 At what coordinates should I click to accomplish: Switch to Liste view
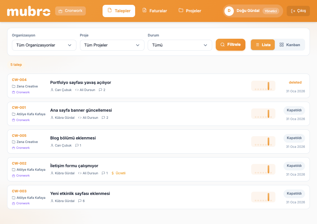(x=263, y=45)
